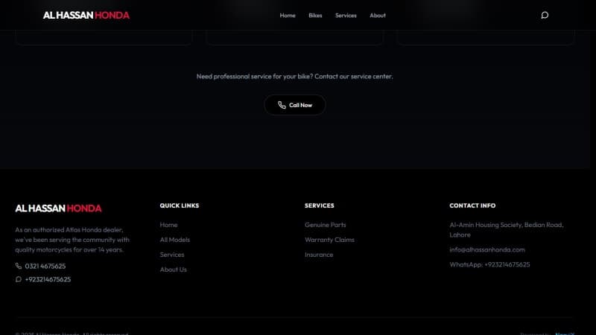
Task: Open Services under Quick Links
Action: pyautogui.click(x=172, y=255)
